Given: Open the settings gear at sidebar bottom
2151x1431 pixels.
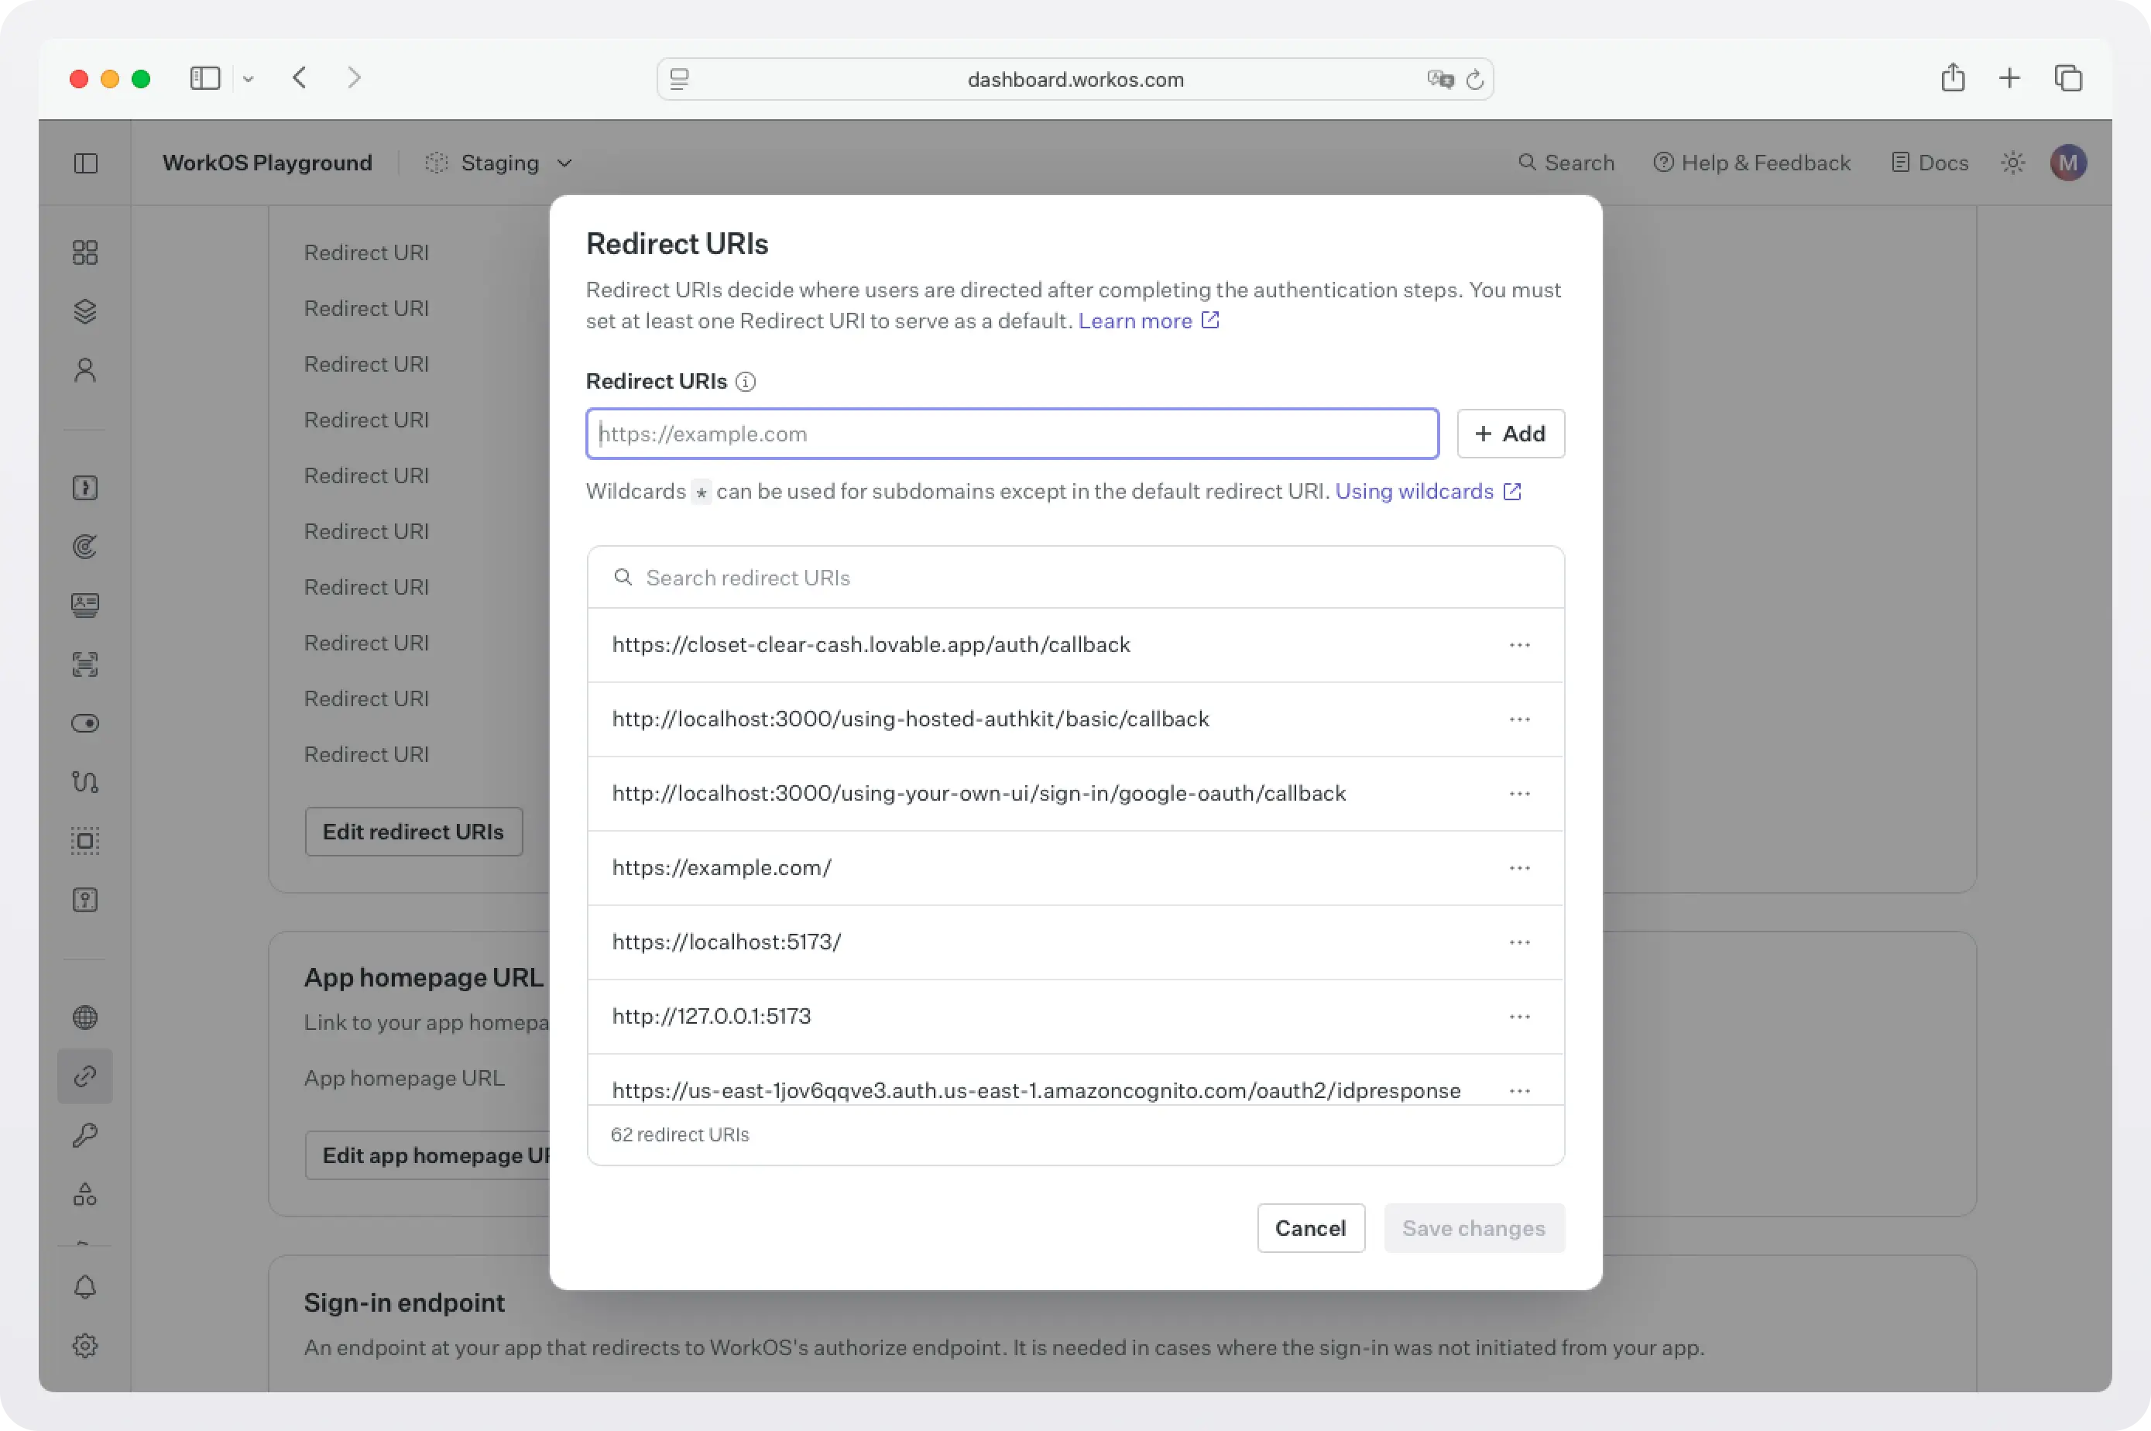Looking at the screenshot, I should point(85,1345).
